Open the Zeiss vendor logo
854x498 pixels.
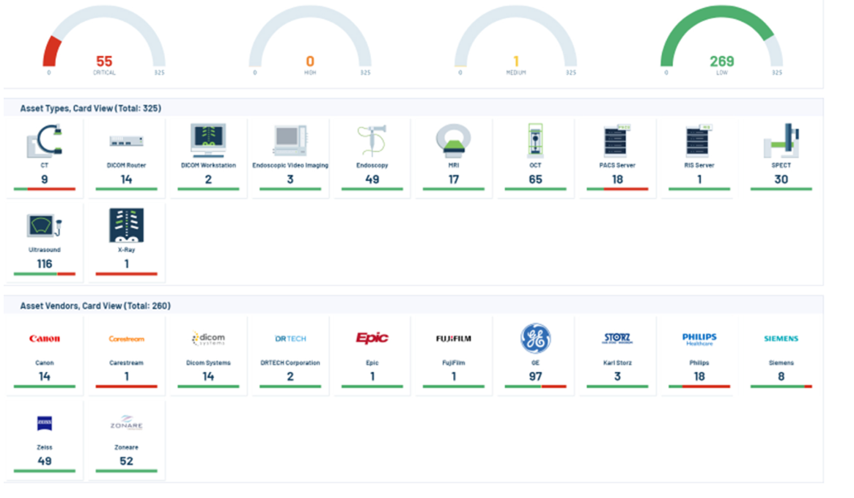(45, 423)
